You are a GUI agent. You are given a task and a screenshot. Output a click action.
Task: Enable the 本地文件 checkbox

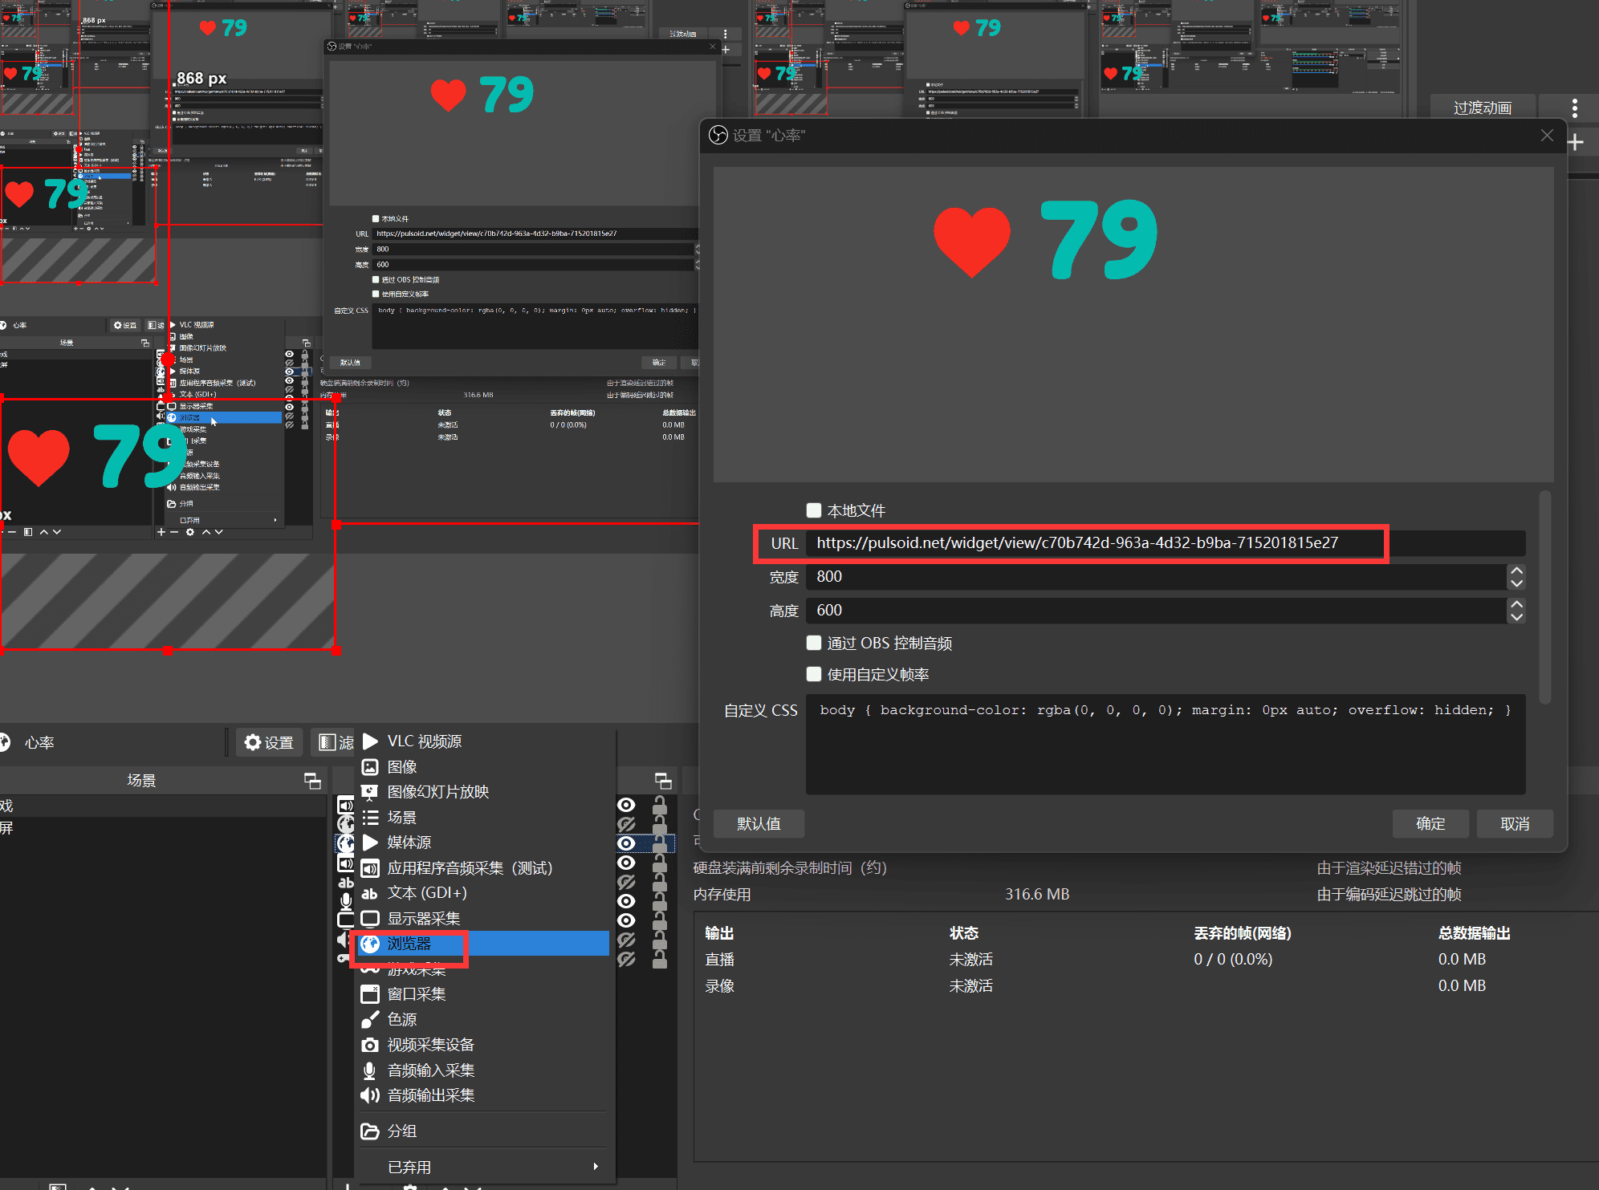pos(814,510)
